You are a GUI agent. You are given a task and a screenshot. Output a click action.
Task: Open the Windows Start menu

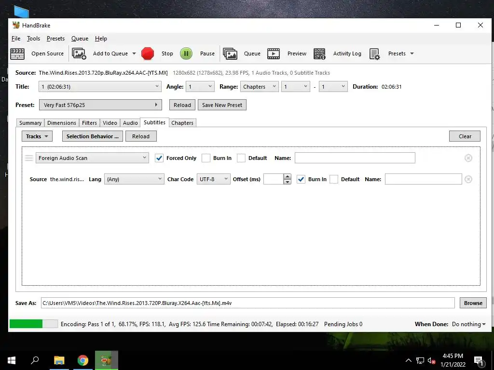pos(12,360)
